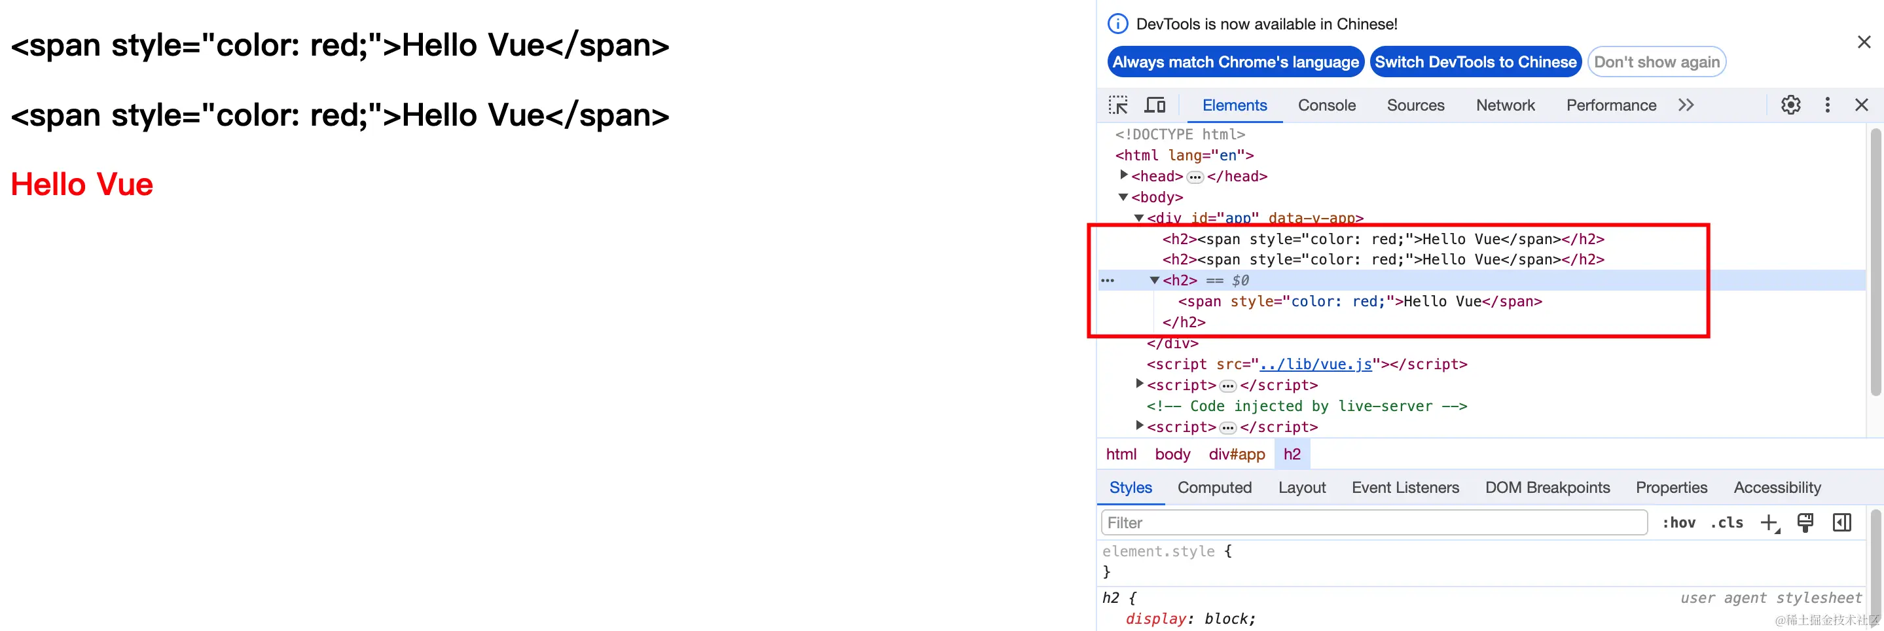Select the span child of selected h2

[x=1360, y=301]
